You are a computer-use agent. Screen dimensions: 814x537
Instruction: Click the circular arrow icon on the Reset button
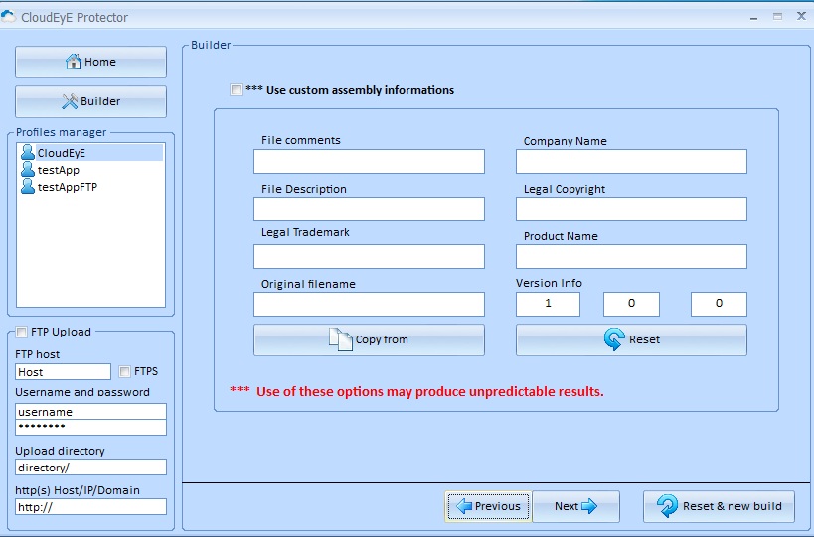pyautogui.click(x=614, y=339)
